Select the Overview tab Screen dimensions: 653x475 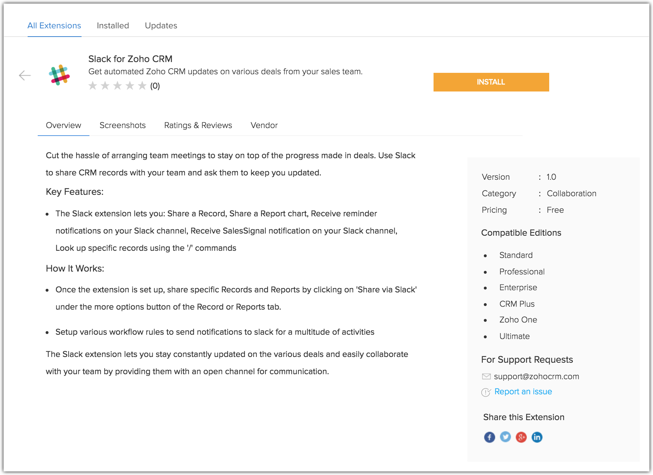coord(64,125)
